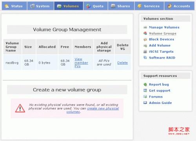Viewport: 196px width, 141px height.
Task: Click the Software RAID icon
Action: 145,57
